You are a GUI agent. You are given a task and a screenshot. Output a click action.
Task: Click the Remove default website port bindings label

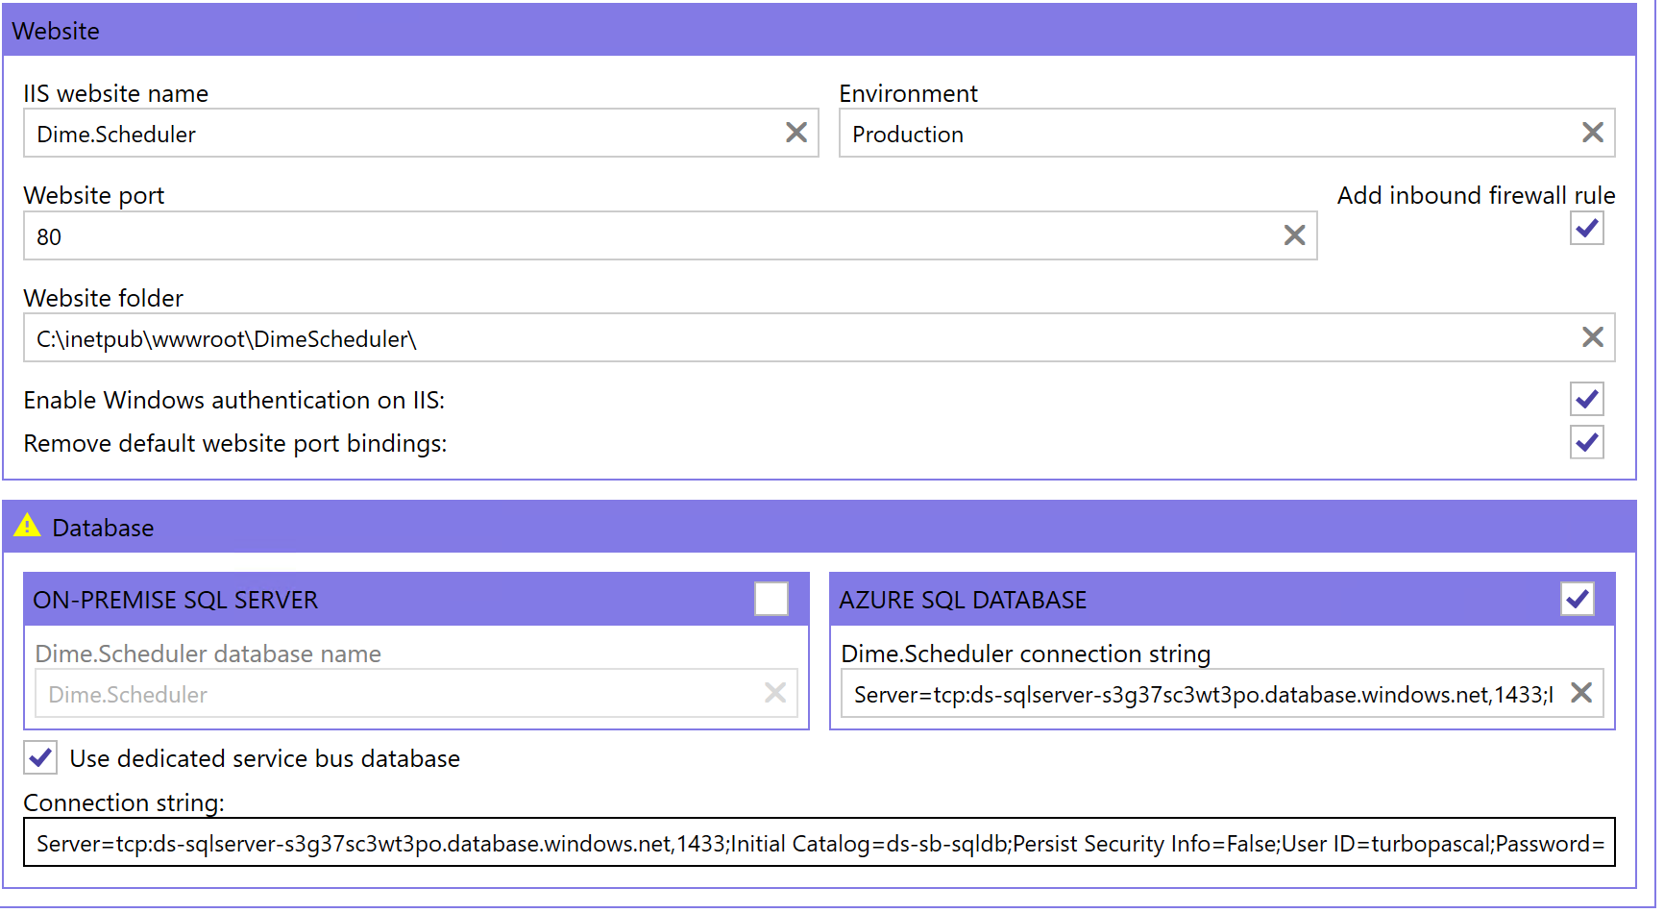(234, 443)
